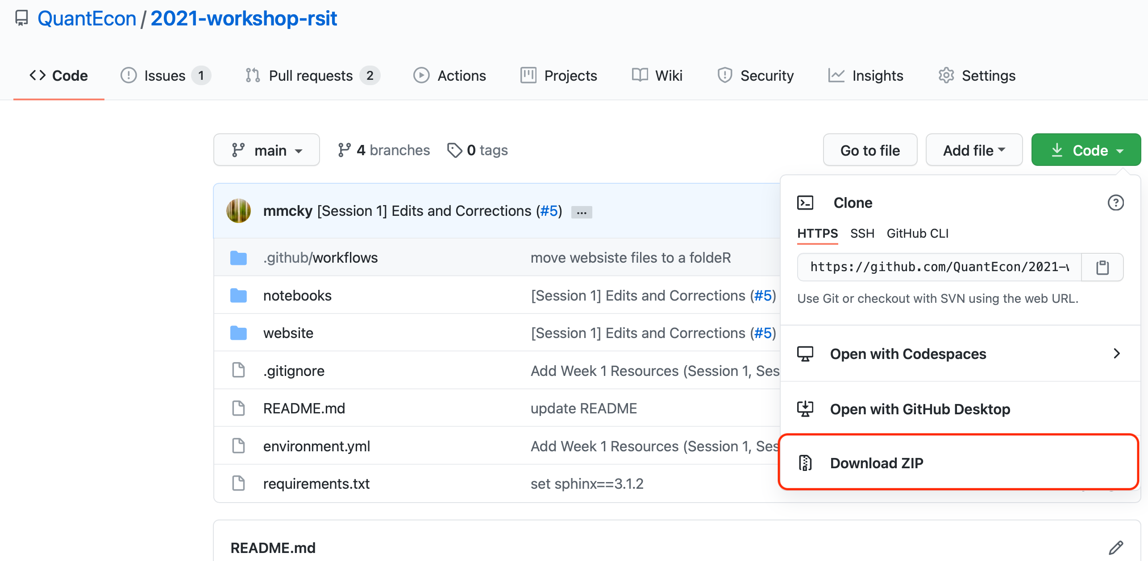Expand the Codespaces chevron arrow
The width and height of the screenshot is (1148, 561).
click(1117, 354)
